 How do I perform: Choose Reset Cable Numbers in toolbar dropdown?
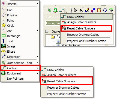[86, 28]
